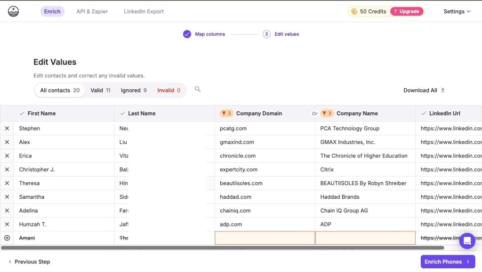Click the empty Company Domain cell on Amani's row

265,238
